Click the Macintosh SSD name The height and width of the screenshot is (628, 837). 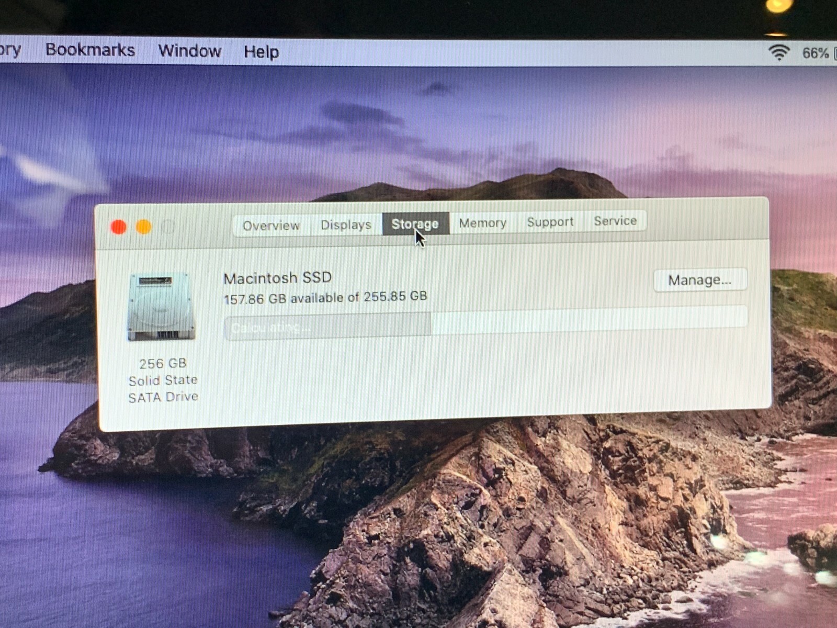click(278, 278)
